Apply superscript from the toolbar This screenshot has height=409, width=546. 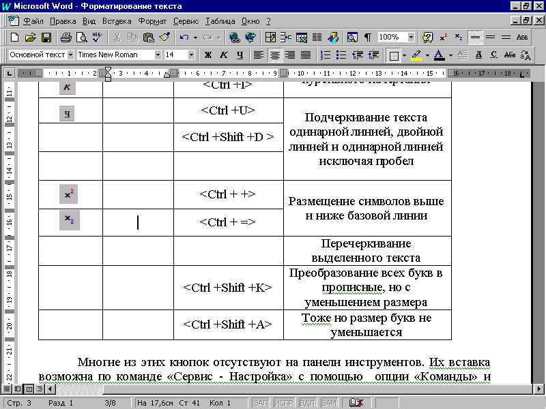tap(443, 37)
